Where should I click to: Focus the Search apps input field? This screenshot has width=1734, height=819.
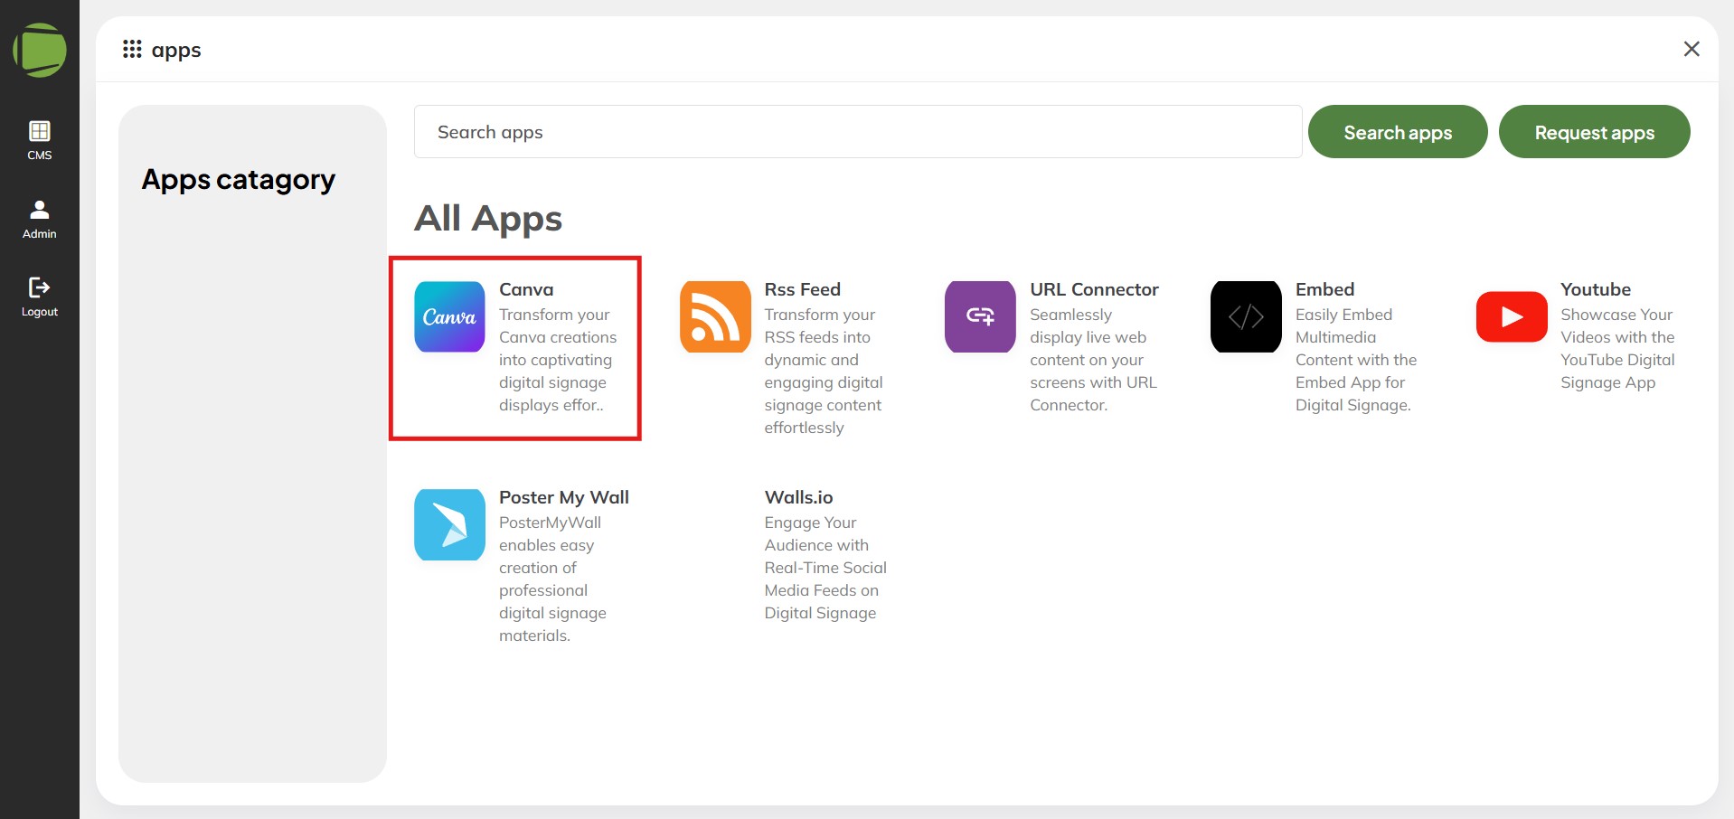tap(858, 132)
